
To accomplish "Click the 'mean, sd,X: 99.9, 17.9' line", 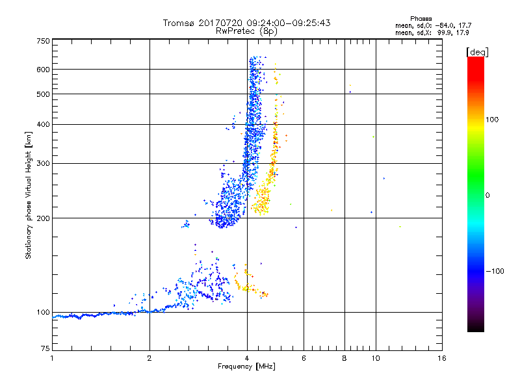I will (x=432, y=33).
